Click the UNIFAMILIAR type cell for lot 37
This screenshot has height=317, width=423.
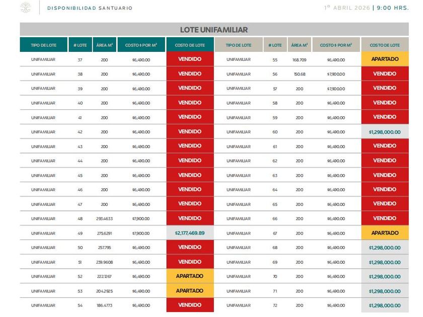[x=43, y=59]
